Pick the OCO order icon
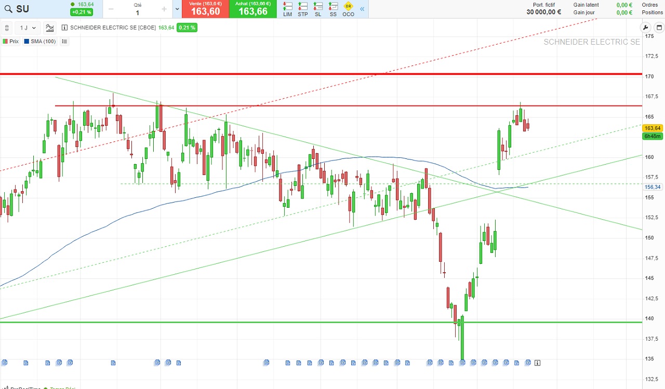 pyautogui.click(x=348, y=9)
